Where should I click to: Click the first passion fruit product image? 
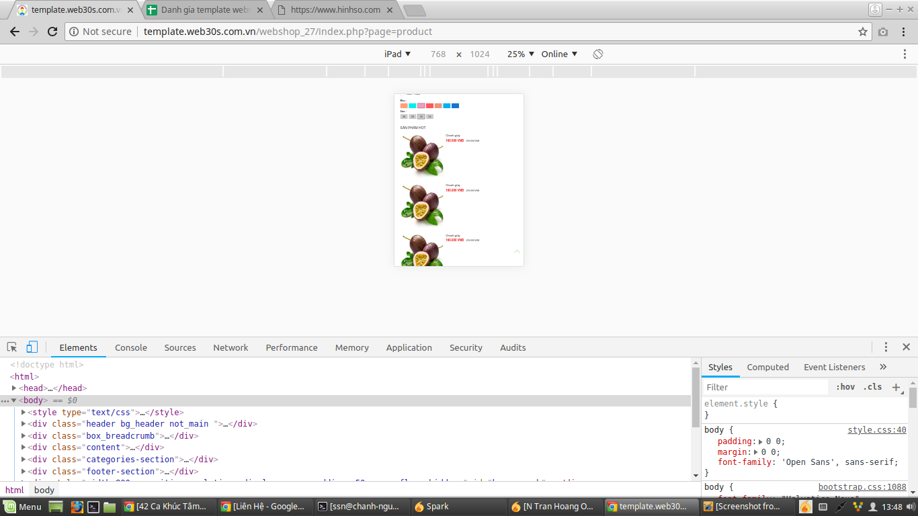422,155
